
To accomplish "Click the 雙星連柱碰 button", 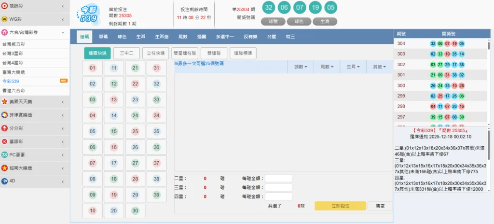I will pos(185,53).
